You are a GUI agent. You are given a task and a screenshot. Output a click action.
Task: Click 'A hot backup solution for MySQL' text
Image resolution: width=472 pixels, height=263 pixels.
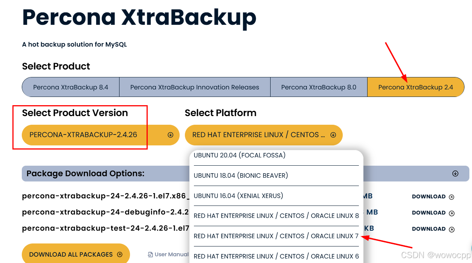tap(74, 44)
